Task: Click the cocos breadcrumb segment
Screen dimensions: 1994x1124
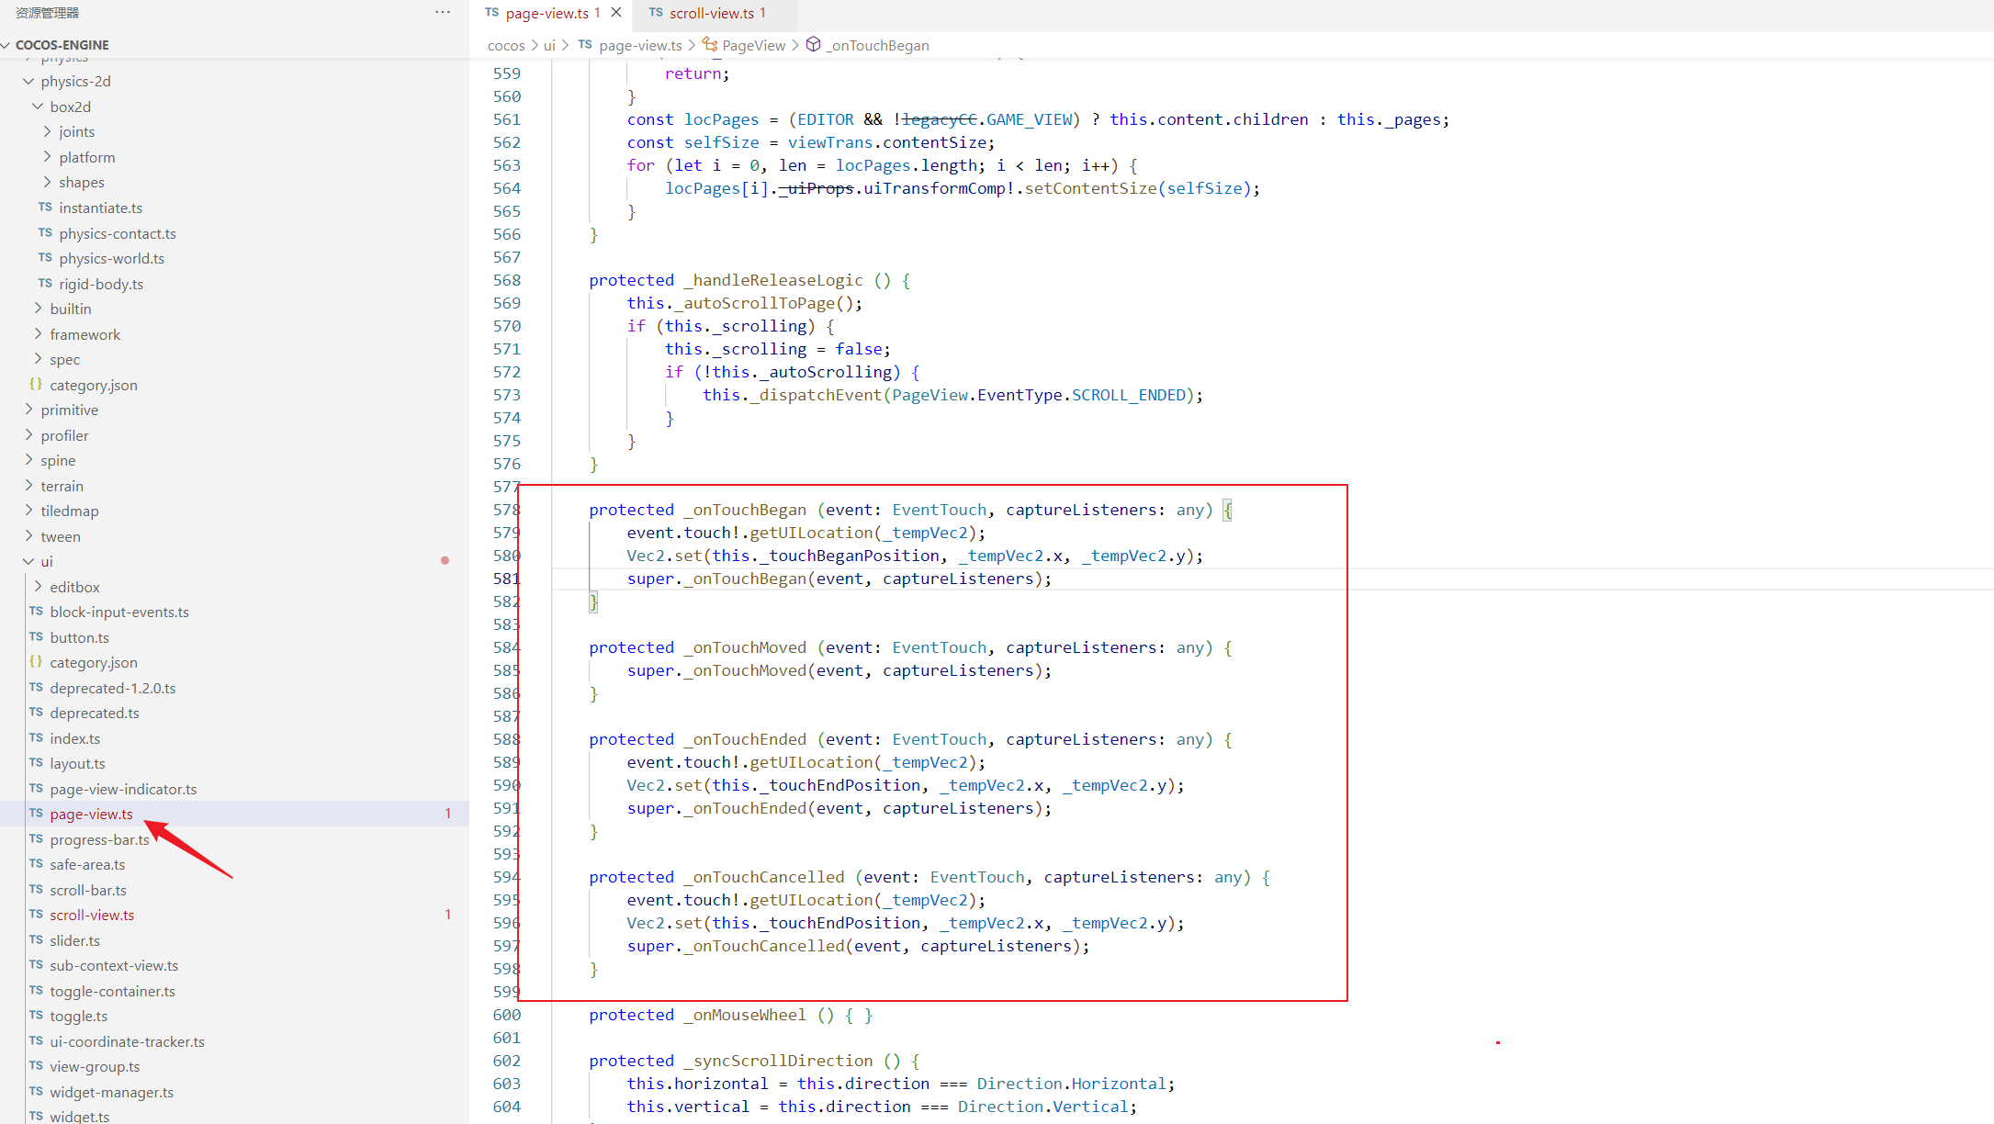Action: click(506, 45)
